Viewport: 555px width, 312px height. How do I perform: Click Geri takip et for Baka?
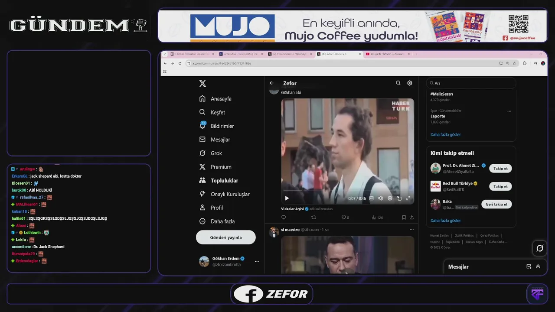[x=496, y=204]
